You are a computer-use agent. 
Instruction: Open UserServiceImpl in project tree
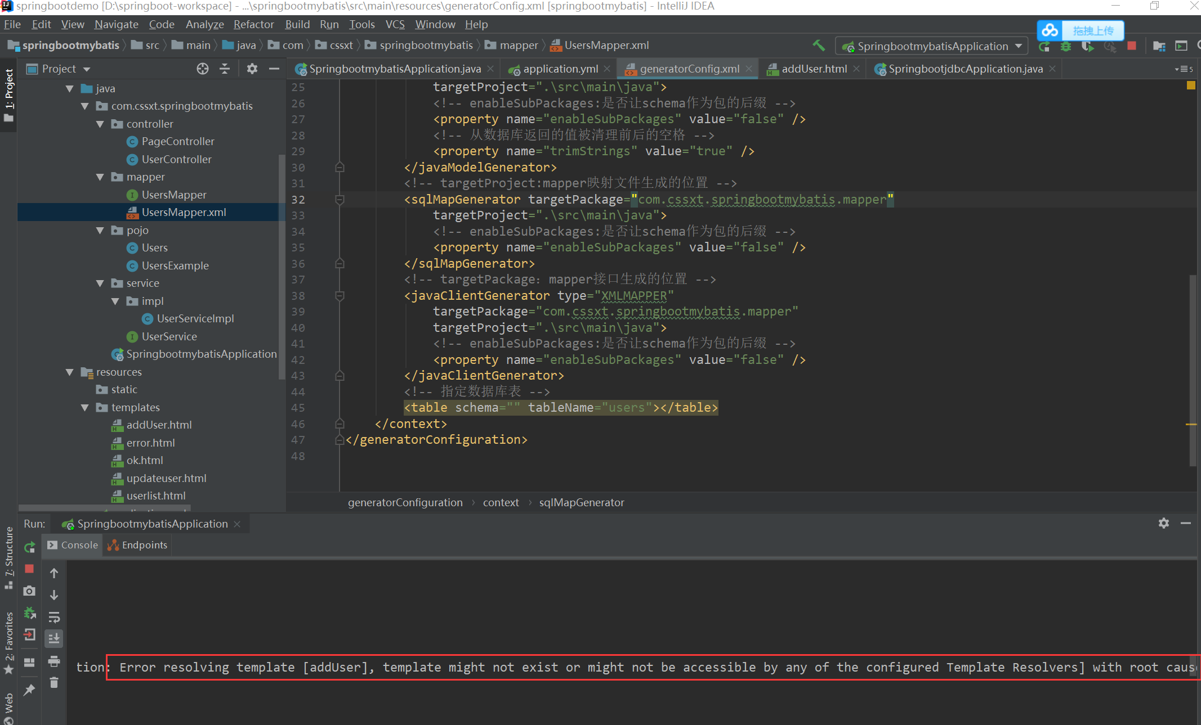pos(195,319)
